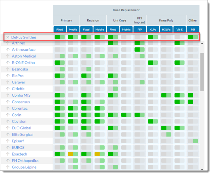The image size is (212, 175).
Task: Click Primary Mobile column header button
Action: click(x=73, y=29)
